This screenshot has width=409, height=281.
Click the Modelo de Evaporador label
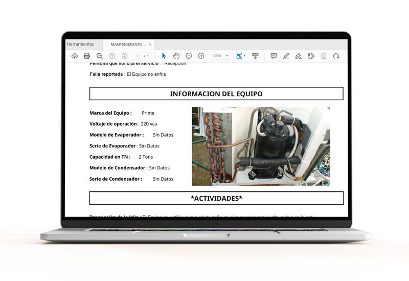pos(117,135)
